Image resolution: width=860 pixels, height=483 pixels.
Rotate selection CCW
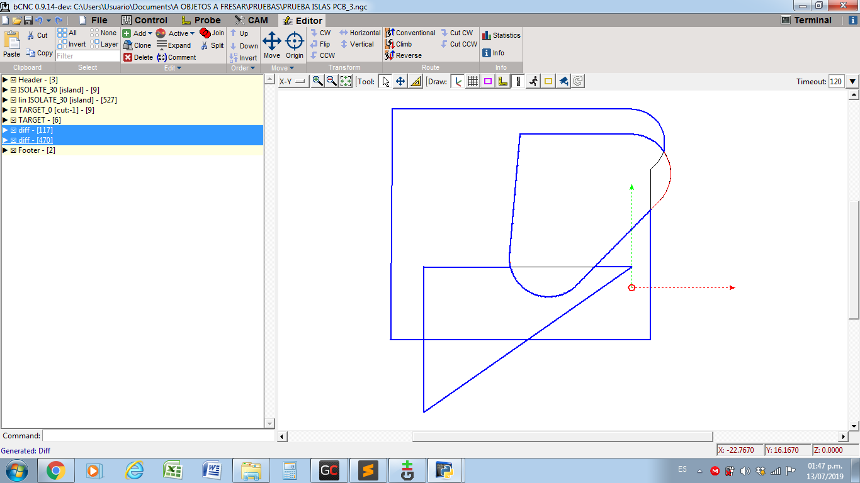(x=322, y=55)
